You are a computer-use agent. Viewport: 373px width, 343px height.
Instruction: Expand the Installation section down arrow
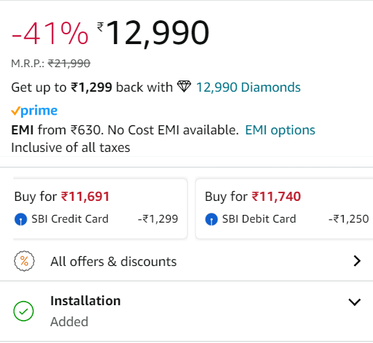355,302
